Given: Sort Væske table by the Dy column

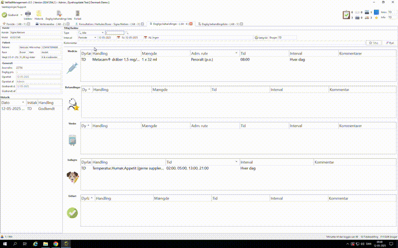Looking at the screenshot, I should [86, 126].
